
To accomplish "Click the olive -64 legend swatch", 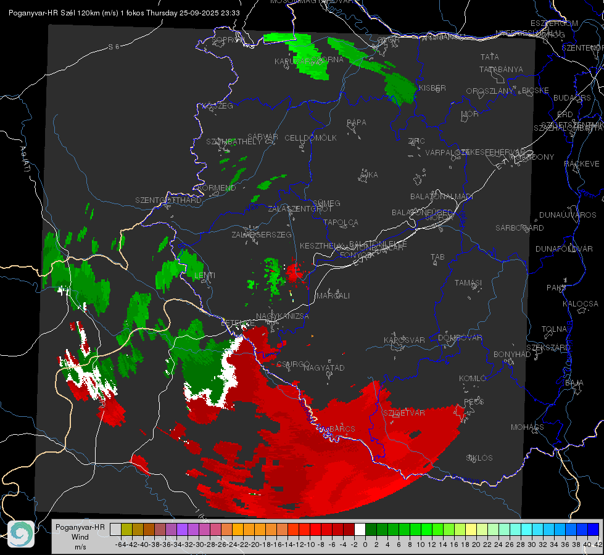I will click(x=126, y=529).
